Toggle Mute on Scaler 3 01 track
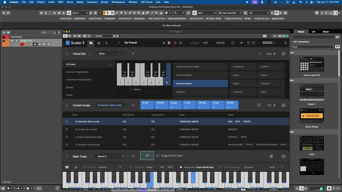Image resolution: width=342 pixels, height=192 pixels. tap(12, 41)
